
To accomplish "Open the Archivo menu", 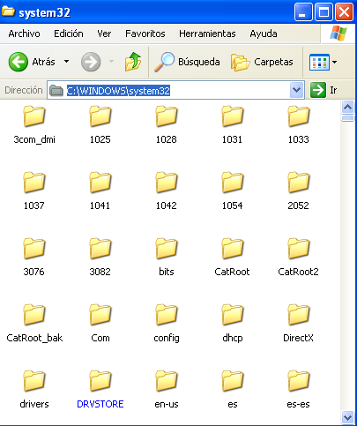I will point(24,34).
